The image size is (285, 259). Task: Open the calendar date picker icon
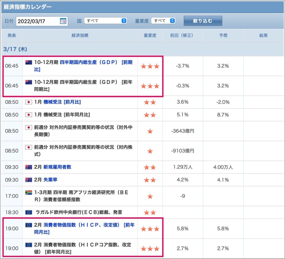click(x=63, y=21)
